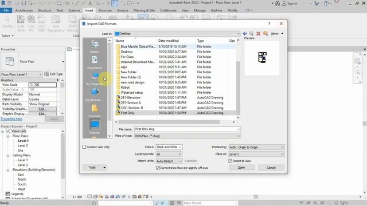Click the Properties help link

coord(11,119)
